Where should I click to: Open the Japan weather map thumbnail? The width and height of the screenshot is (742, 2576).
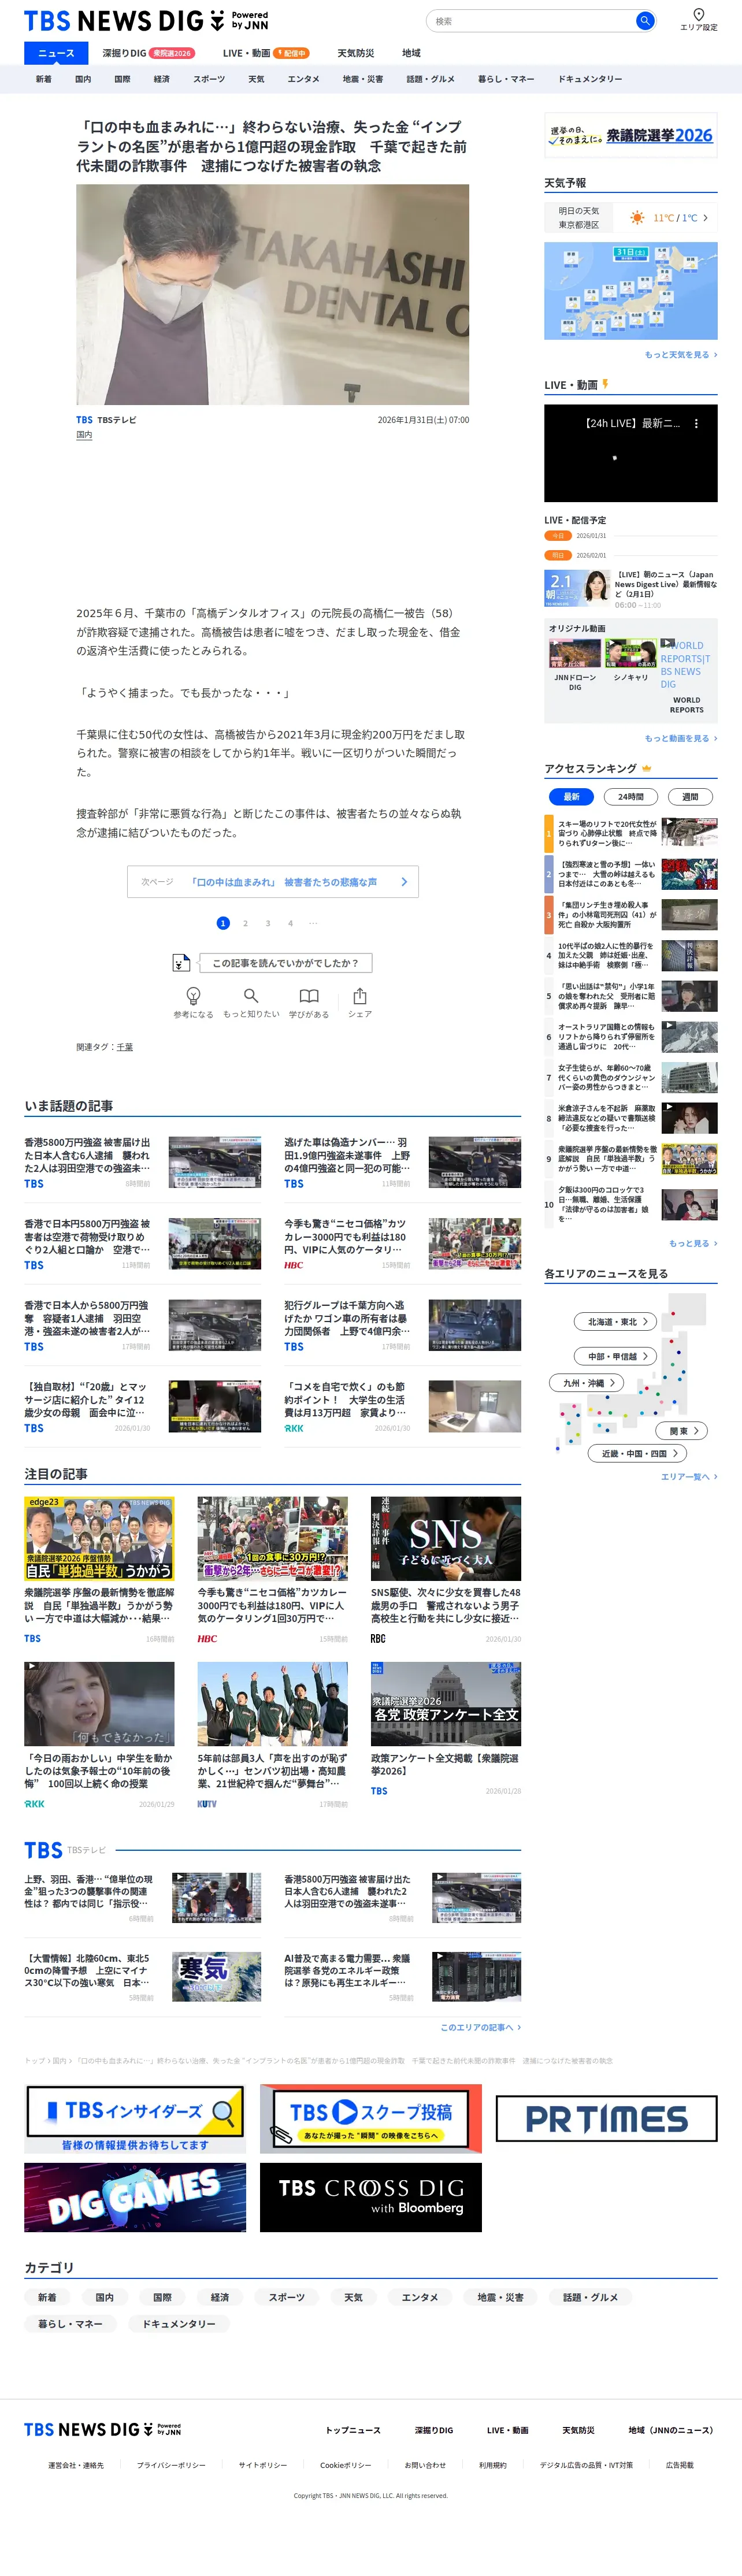[630, 290]
